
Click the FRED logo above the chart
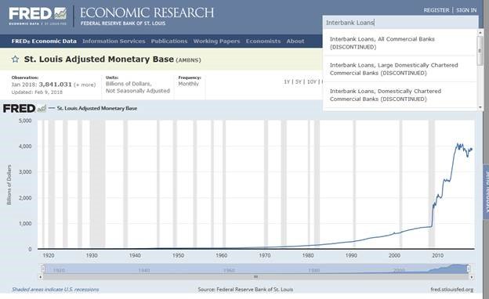[x=24, y=108]
